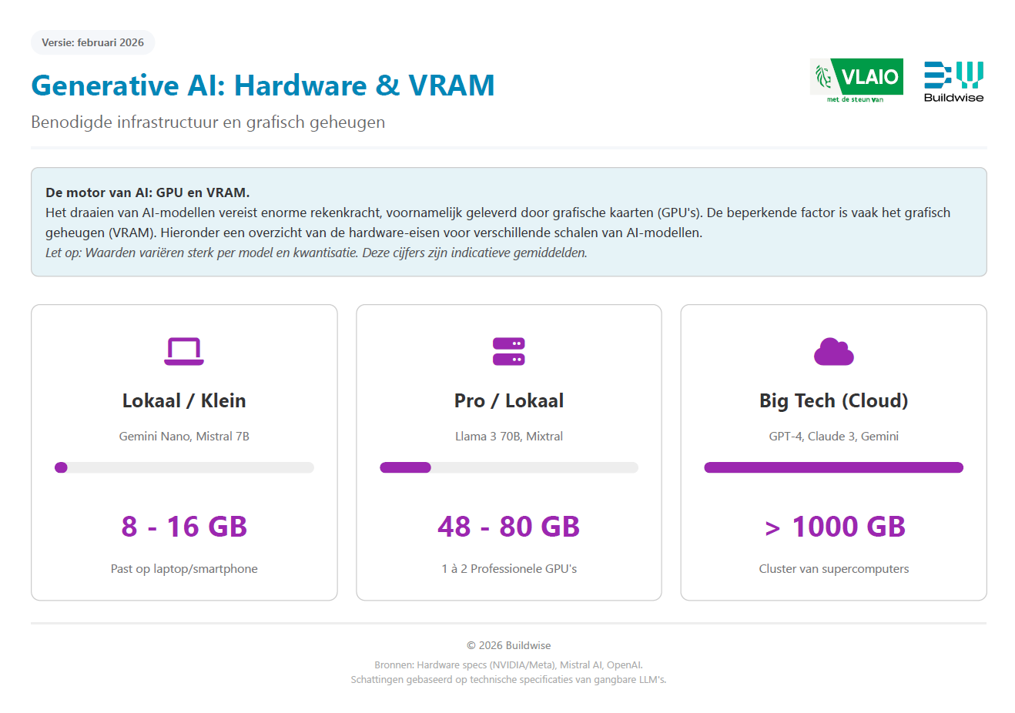This screenshot has width=1015, height=713.
Task: Click the Big Tech (Cloud) full progress bar
Action: tap(834, 467)
